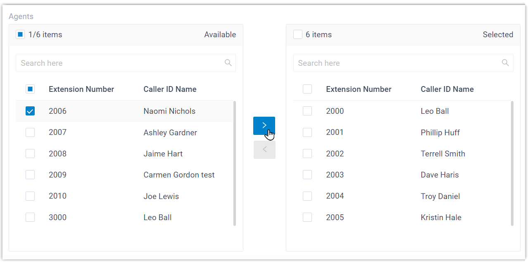Click the Available list scrollbar
The width and height of the screenshot is (530, 264).
[x=235, y=163]
